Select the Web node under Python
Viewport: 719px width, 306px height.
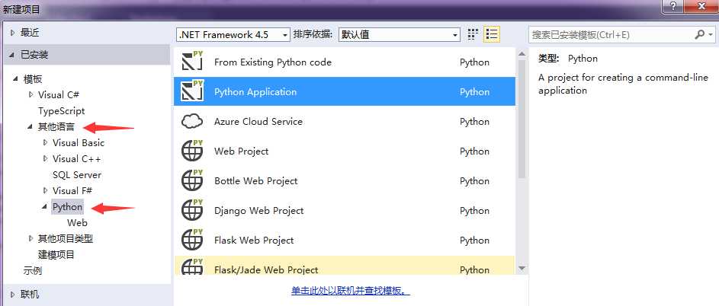77,222
